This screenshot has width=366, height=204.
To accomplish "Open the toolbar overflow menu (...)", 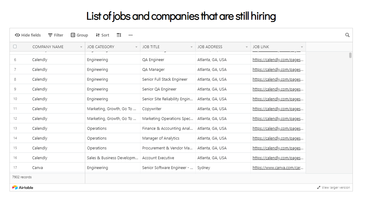I will coord(130,35).
